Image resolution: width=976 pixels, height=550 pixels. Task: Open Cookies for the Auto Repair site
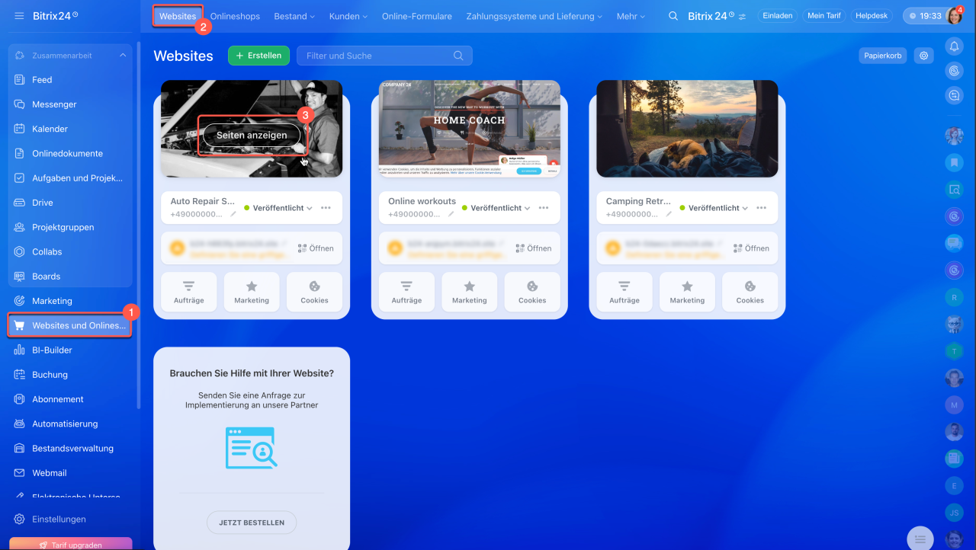coord(314,292)
